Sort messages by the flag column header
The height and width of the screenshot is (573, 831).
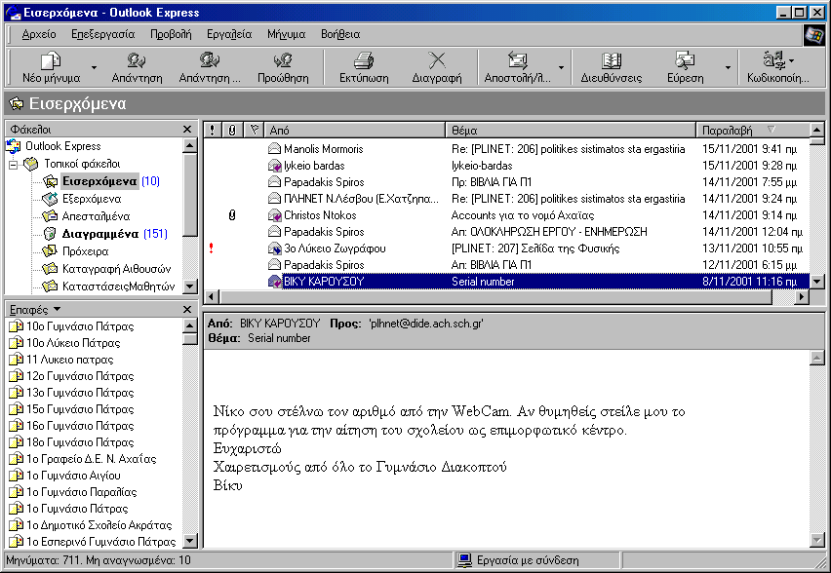(254, 130)
